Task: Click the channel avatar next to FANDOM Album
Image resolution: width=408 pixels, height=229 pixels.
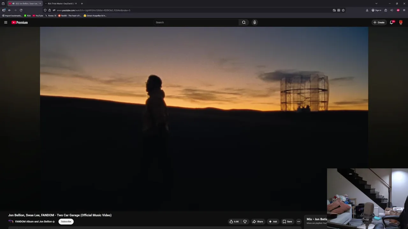Action: tap(11, 222)
